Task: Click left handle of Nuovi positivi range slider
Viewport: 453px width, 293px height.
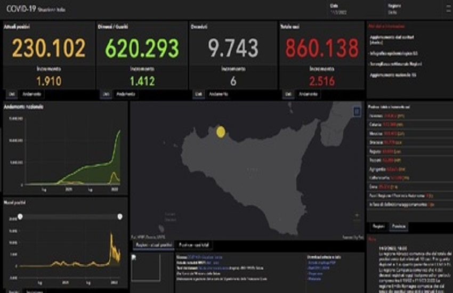Action: [20, 216]
